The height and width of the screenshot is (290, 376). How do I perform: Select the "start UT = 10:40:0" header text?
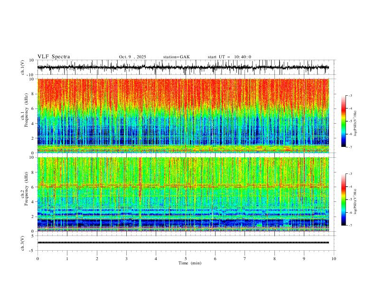pyautogui.click(x=229, y=57)
